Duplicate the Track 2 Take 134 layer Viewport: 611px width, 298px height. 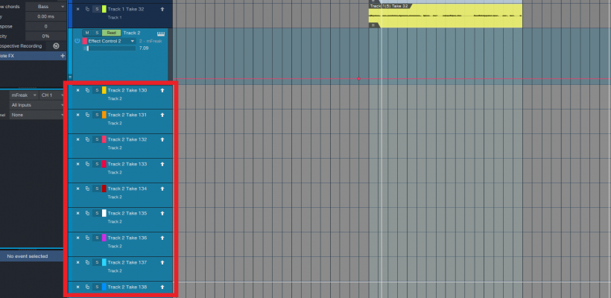[87, 188]
